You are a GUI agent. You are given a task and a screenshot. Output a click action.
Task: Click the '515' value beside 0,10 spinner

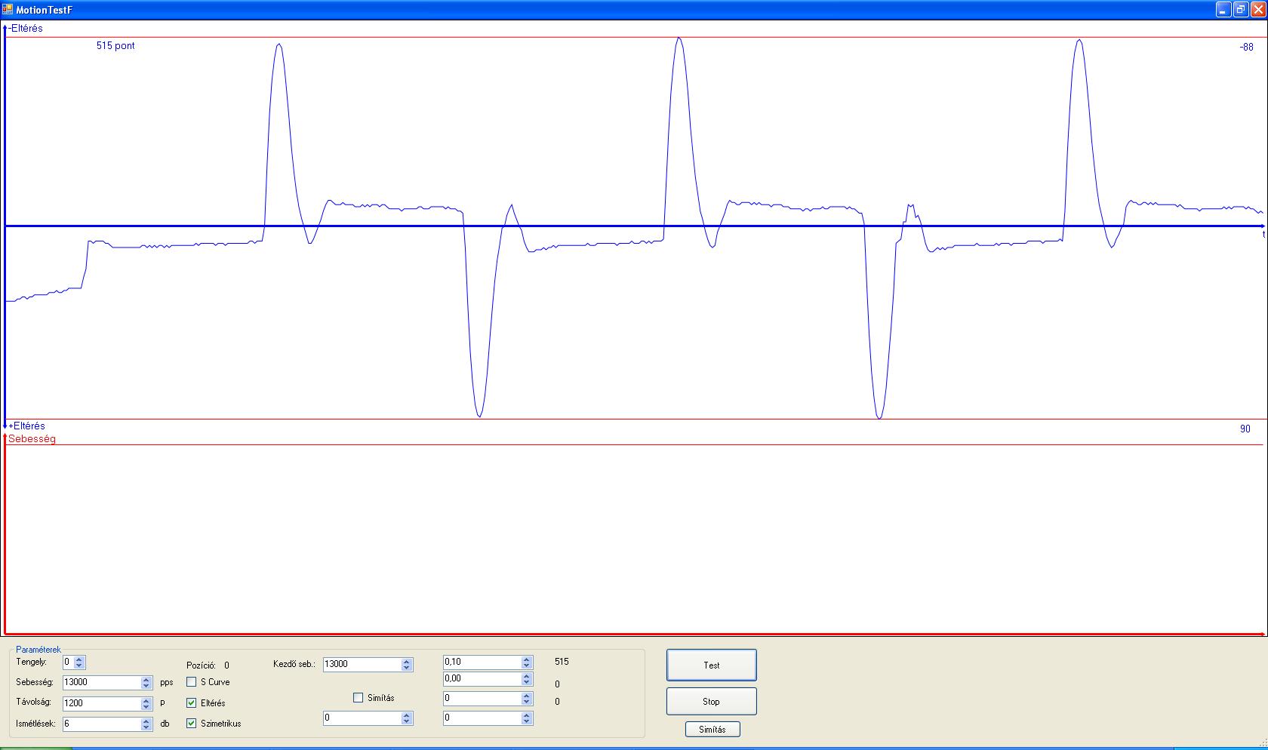tap(562, 662)
